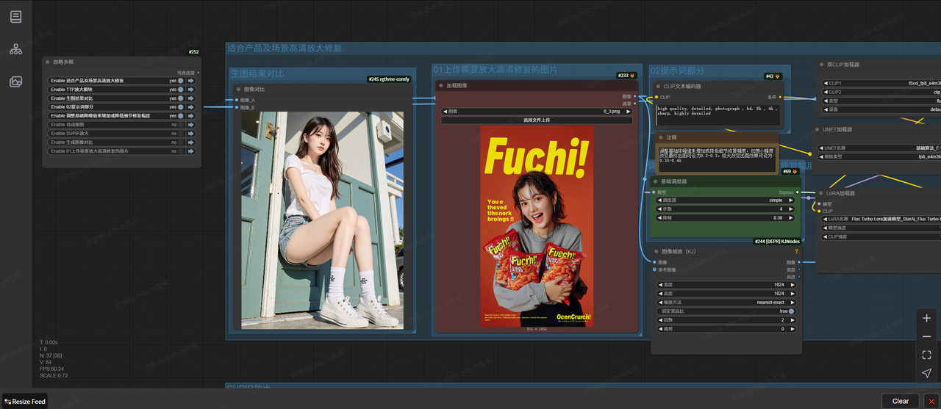Click the 图像_A input socket
The width and height of the screenshot is (941, 409).
(237, 100)
